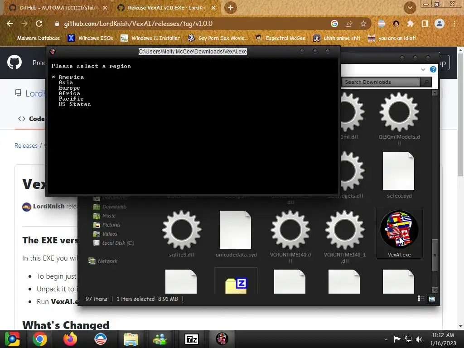
Task: Open you are an idiot bookmark
Action: pos(392,38)
